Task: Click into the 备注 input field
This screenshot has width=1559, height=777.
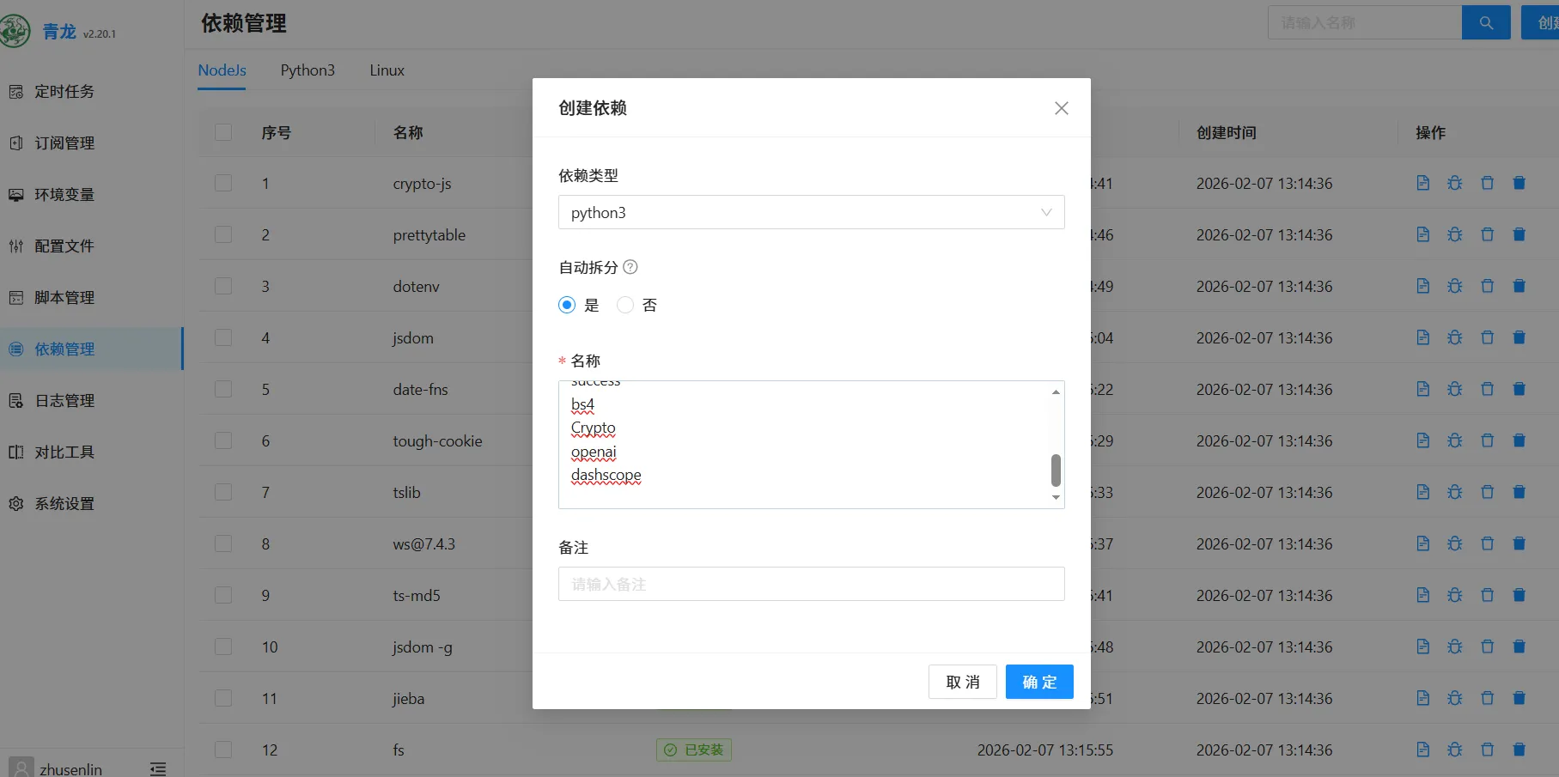Action: click(811, 584)
